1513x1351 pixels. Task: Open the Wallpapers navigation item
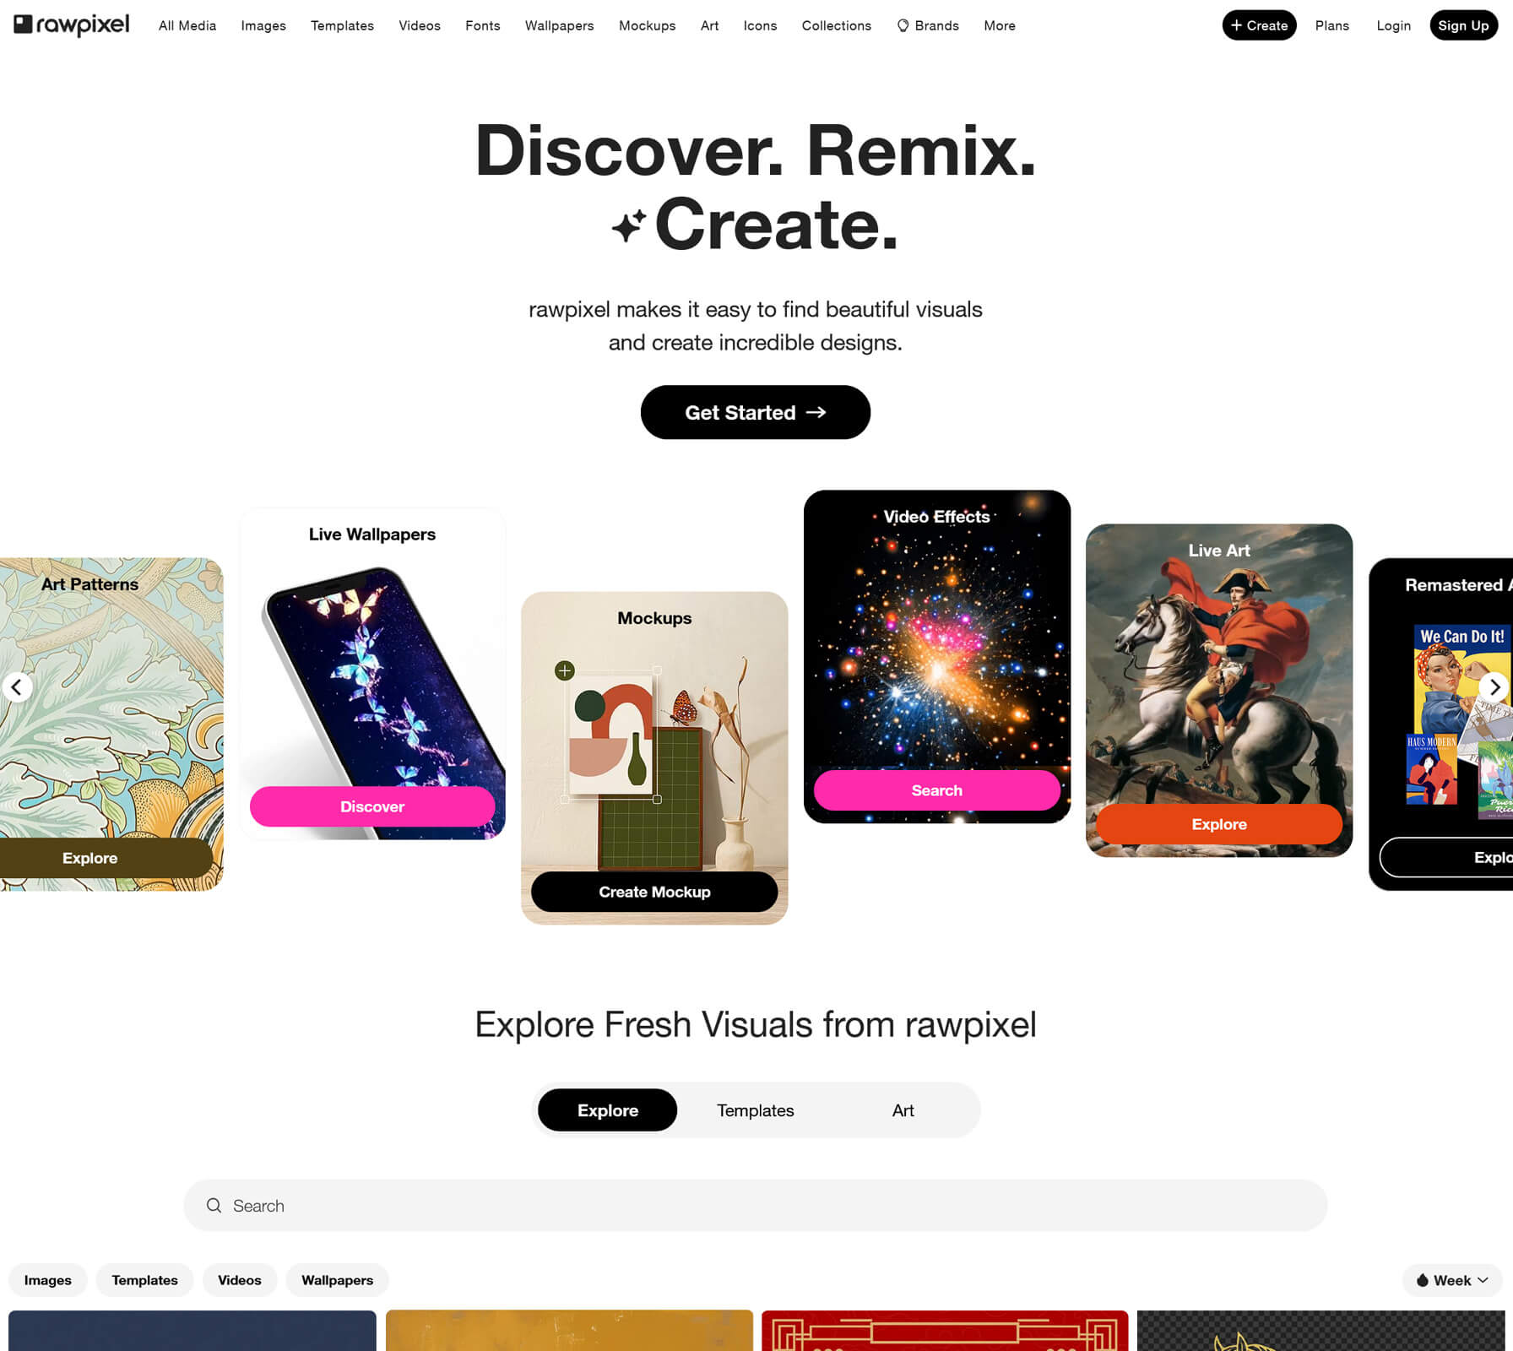(559, 25)
